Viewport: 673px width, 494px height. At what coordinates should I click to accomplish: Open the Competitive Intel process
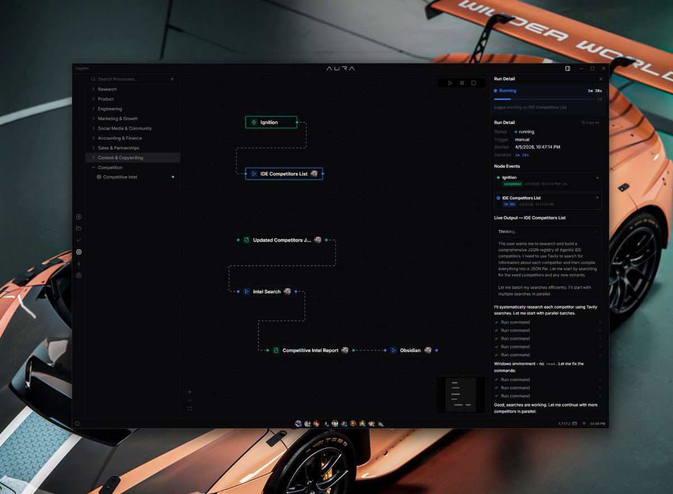pos(133,177)
